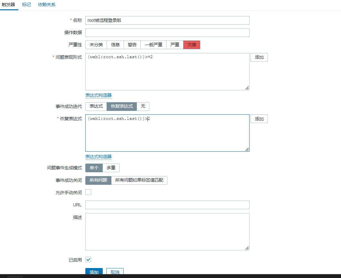This screenshot has width=341, height=278.
Task: Set severity to 警告
Action: [132, 45]
